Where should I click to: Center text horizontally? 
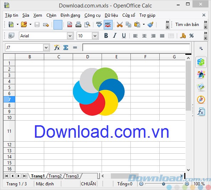click(144, 36)
